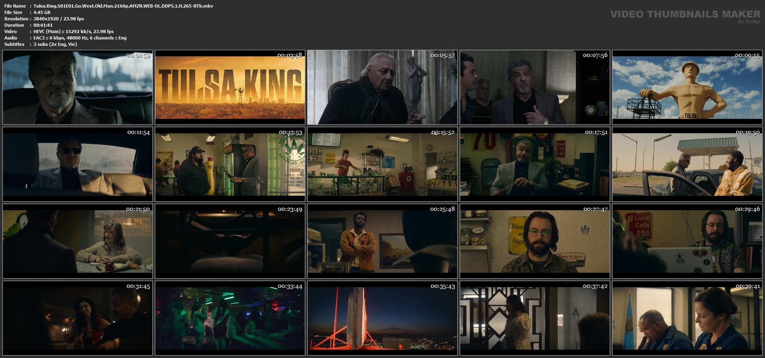This screenshot has height=358, width=765.
Task: Click the audio info line EAC3
Action: [80, 38]
